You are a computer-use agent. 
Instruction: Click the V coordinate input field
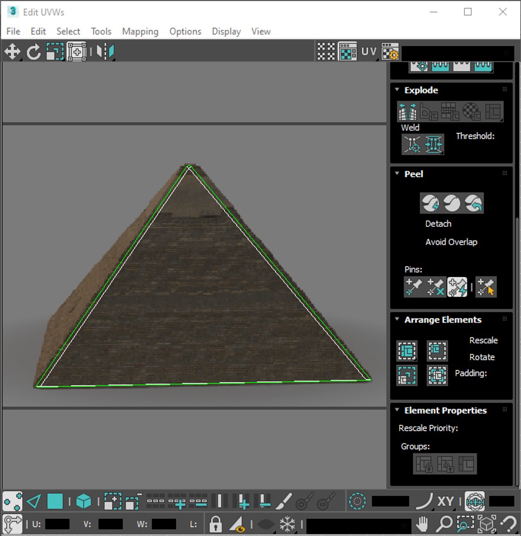[x=111, y=524]
